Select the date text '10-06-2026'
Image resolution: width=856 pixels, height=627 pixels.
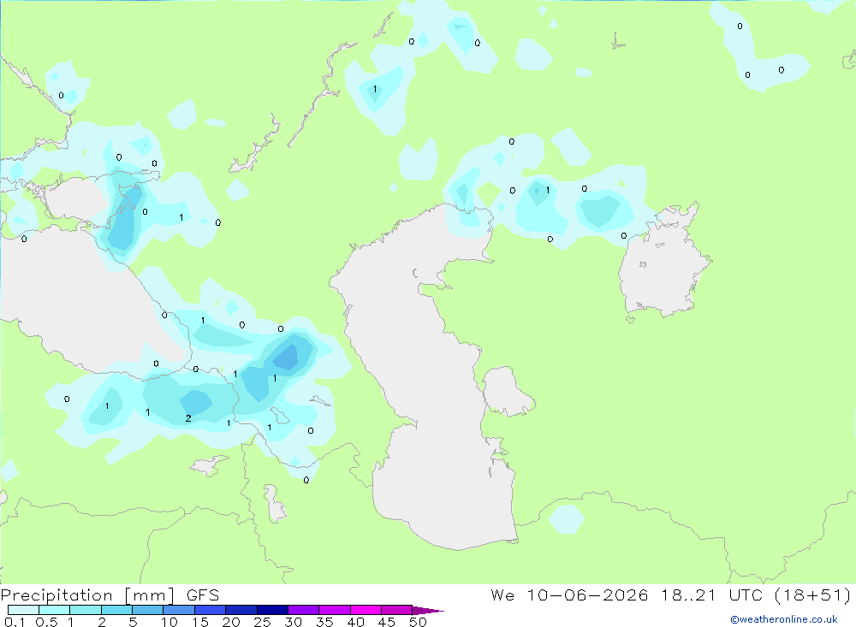[587, 594]
